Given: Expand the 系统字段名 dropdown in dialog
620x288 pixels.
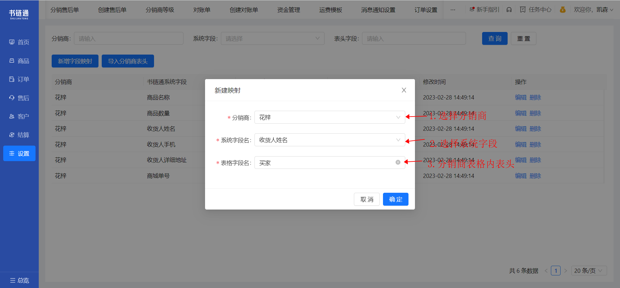Looking at the screenshot, I should (330, 140).
